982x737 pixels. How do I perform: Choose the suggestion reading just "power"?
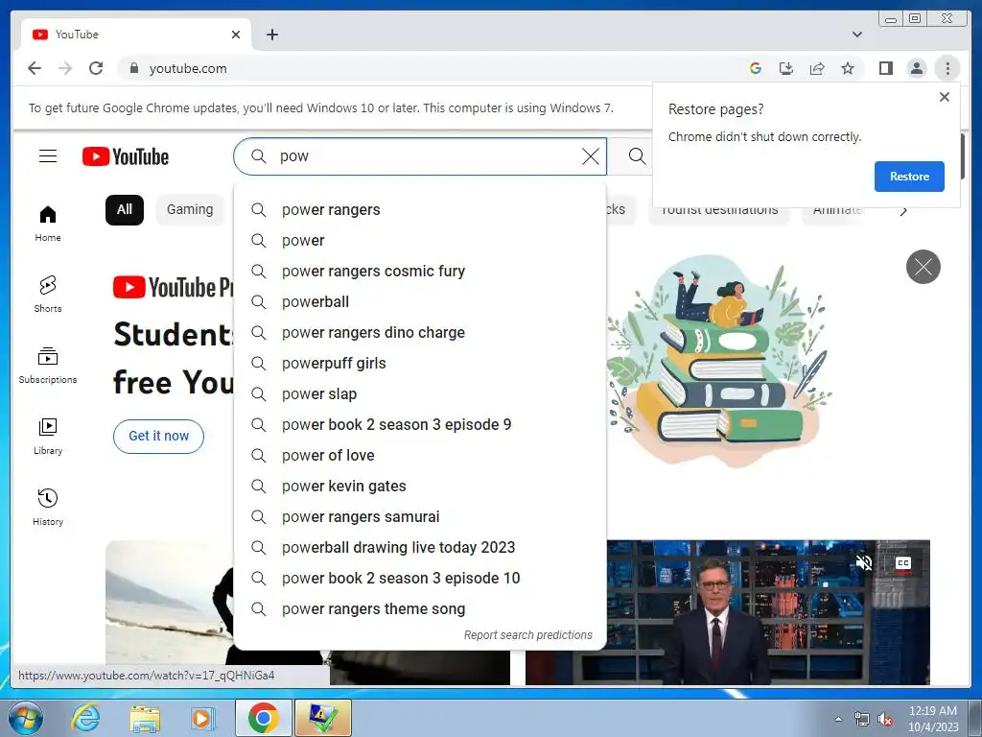(420, 241)
